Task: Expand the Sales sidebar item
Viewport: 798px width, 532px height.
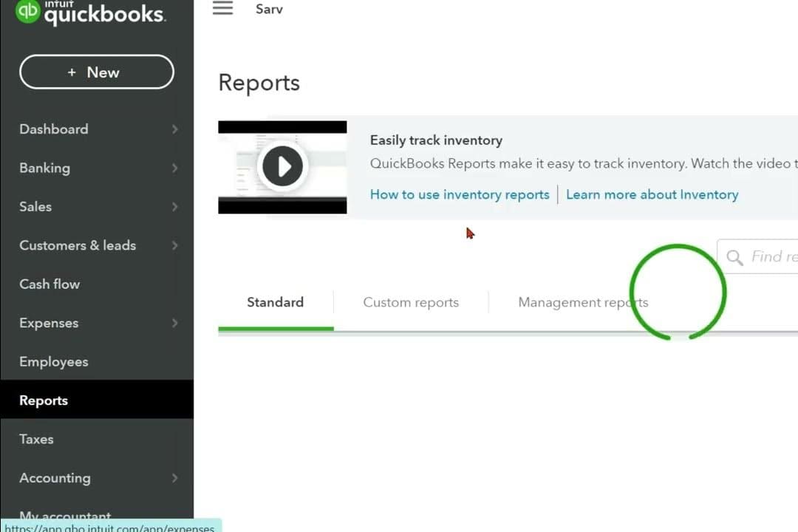Action: [x=174, y=207]
